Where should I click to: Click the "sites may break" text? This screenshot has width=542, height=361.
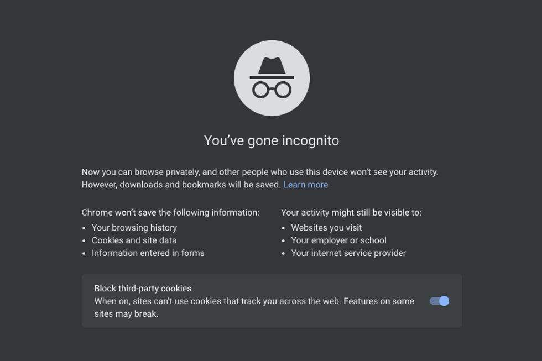[126, 314]
